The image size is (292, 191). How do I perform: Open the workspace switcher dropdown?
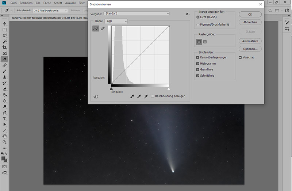pyautogui.click(x=278, y=11)
